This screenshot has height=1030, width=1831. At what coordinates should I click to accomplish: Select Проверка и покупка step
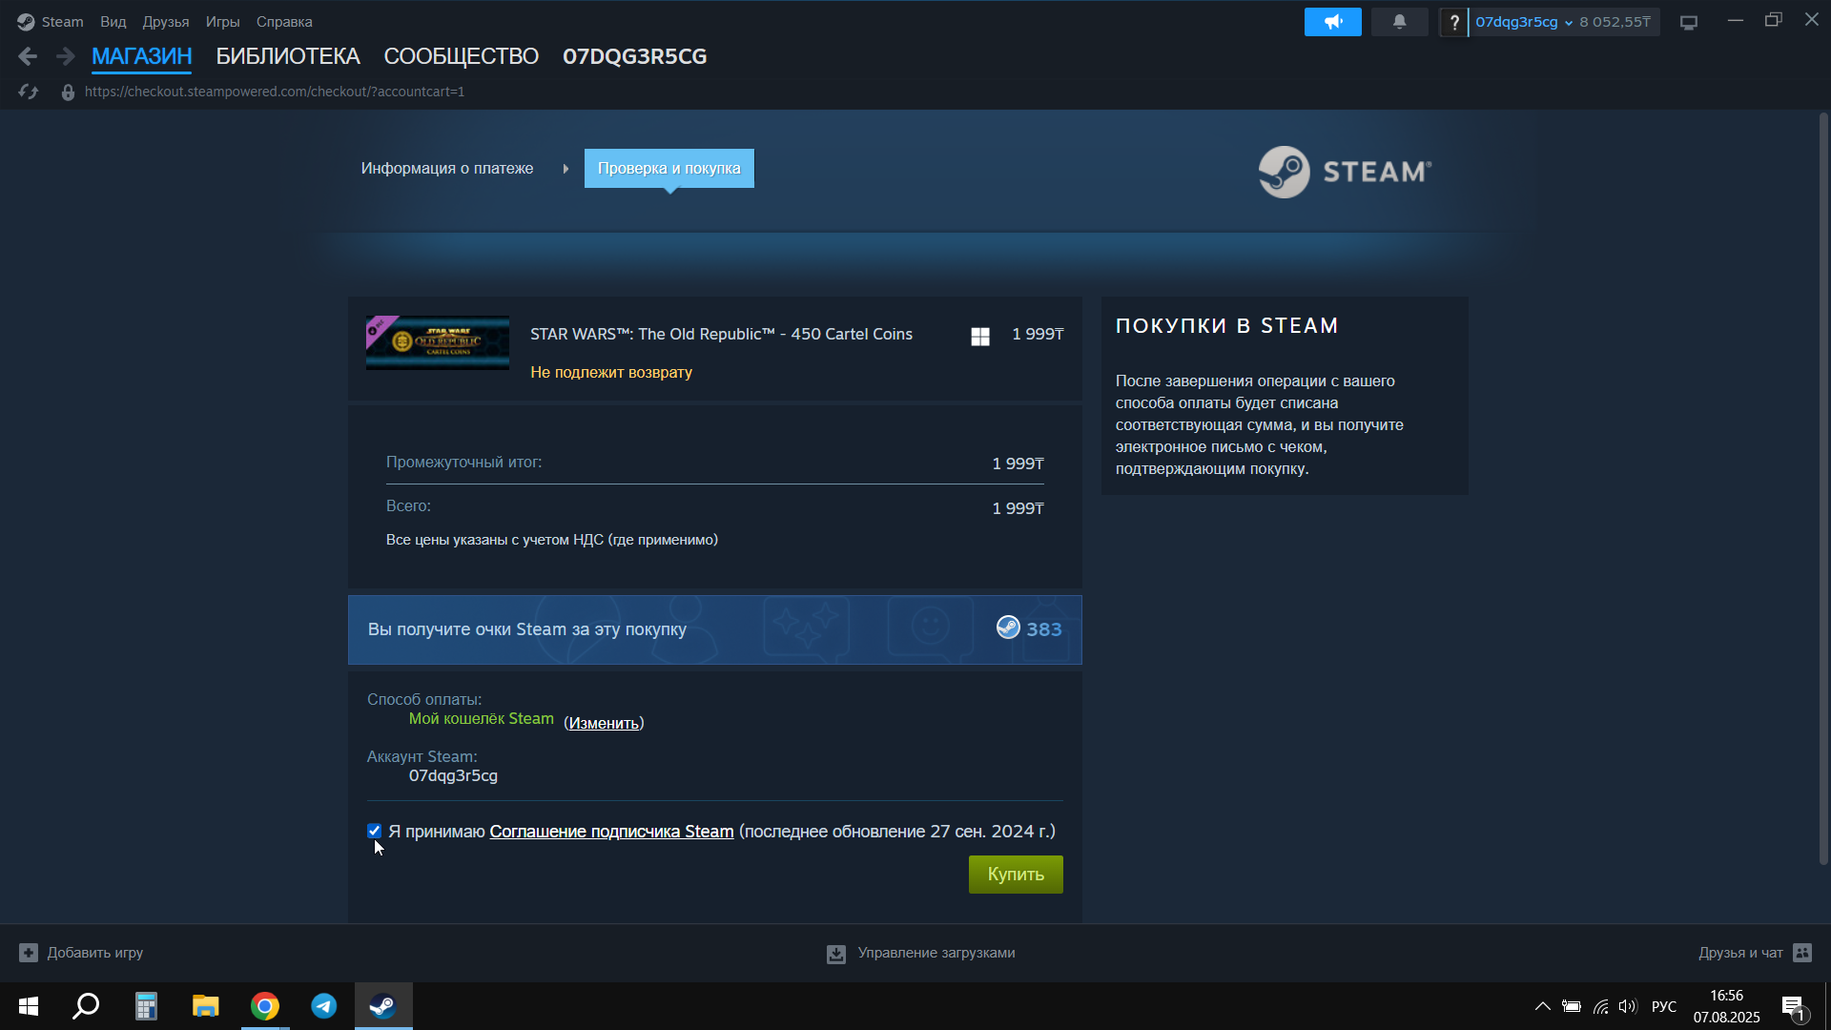(x=669, y=168)
